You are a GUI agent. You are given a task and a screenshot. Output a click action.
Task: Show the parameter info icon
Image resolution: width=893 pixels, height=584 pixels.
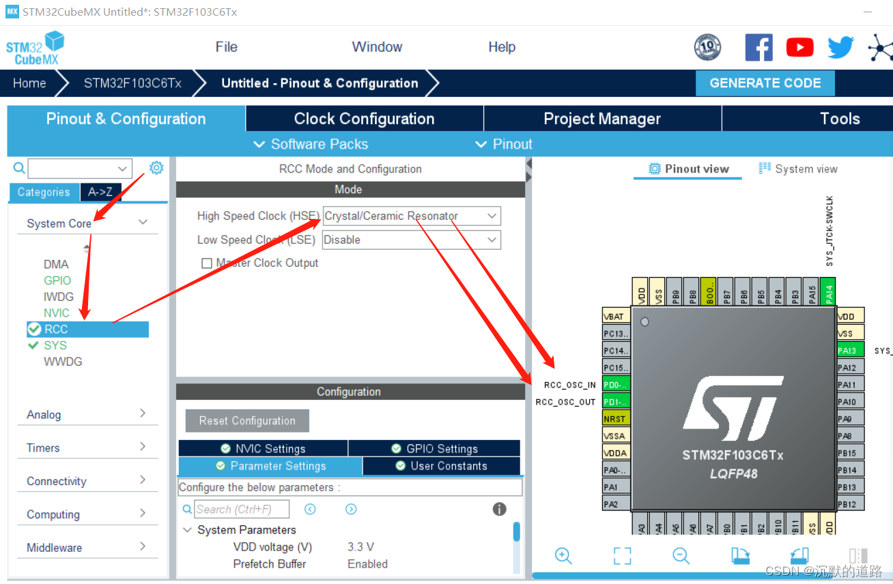pos(499,509)
